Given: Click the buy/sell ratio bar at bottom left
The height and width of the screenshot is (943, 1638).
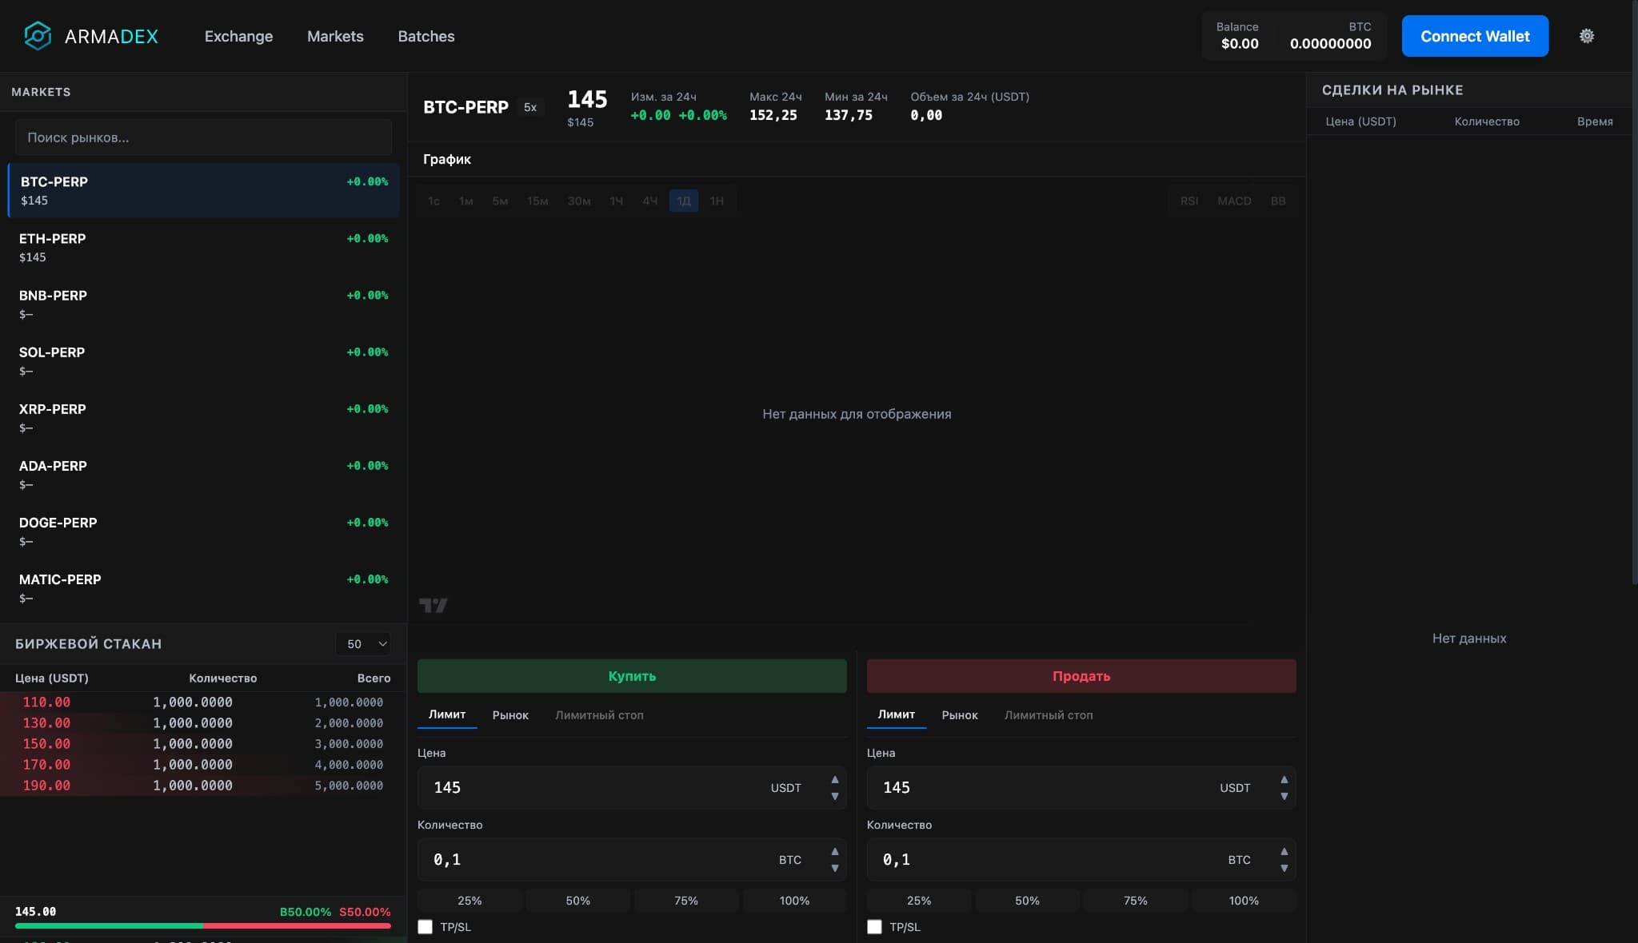Looking at the screenshot, I should tap(203, 925).
